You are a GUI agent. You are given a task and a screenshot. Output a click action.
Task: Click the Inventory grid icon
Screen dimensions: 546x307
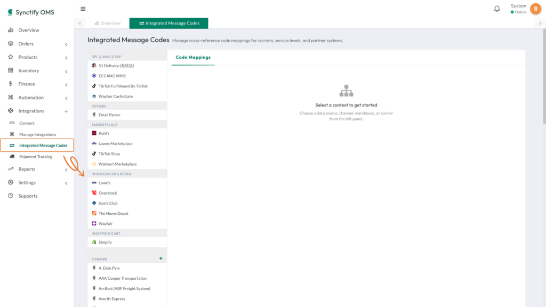(11, 70)
